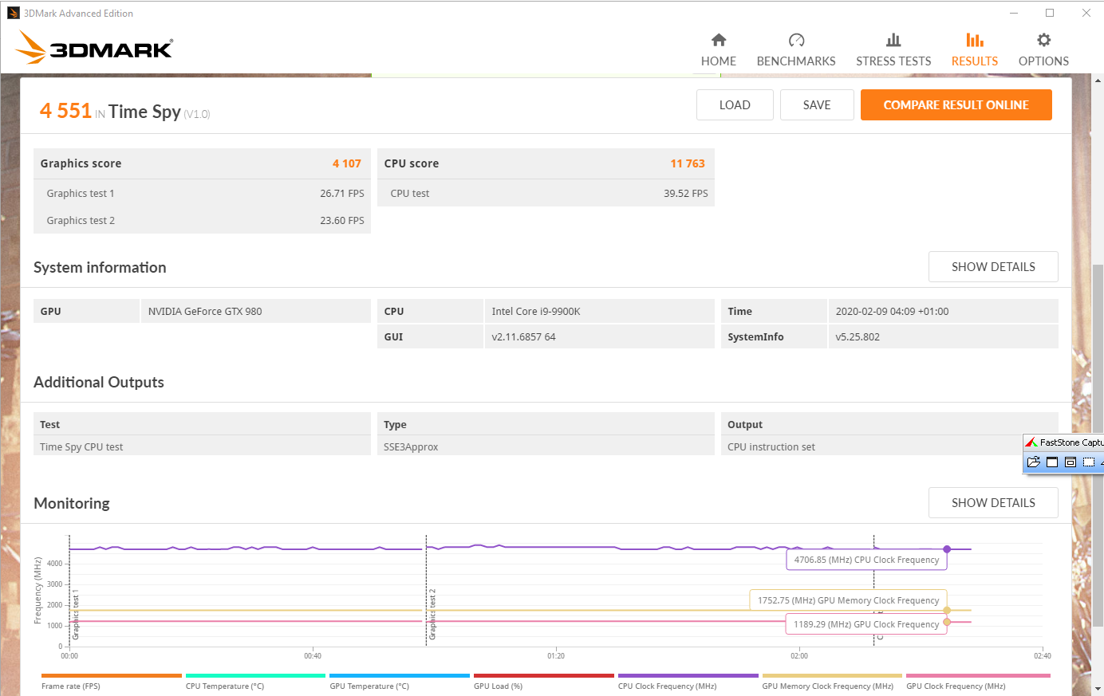Click the SAVE button
Viewport: 1104px width, 696px height.
click(x=817, y=105)
